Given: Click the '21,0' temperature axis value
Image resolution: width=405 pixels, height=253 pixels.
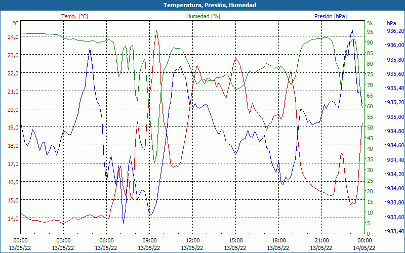Looking at the screenshot, I should click(13, 91).
